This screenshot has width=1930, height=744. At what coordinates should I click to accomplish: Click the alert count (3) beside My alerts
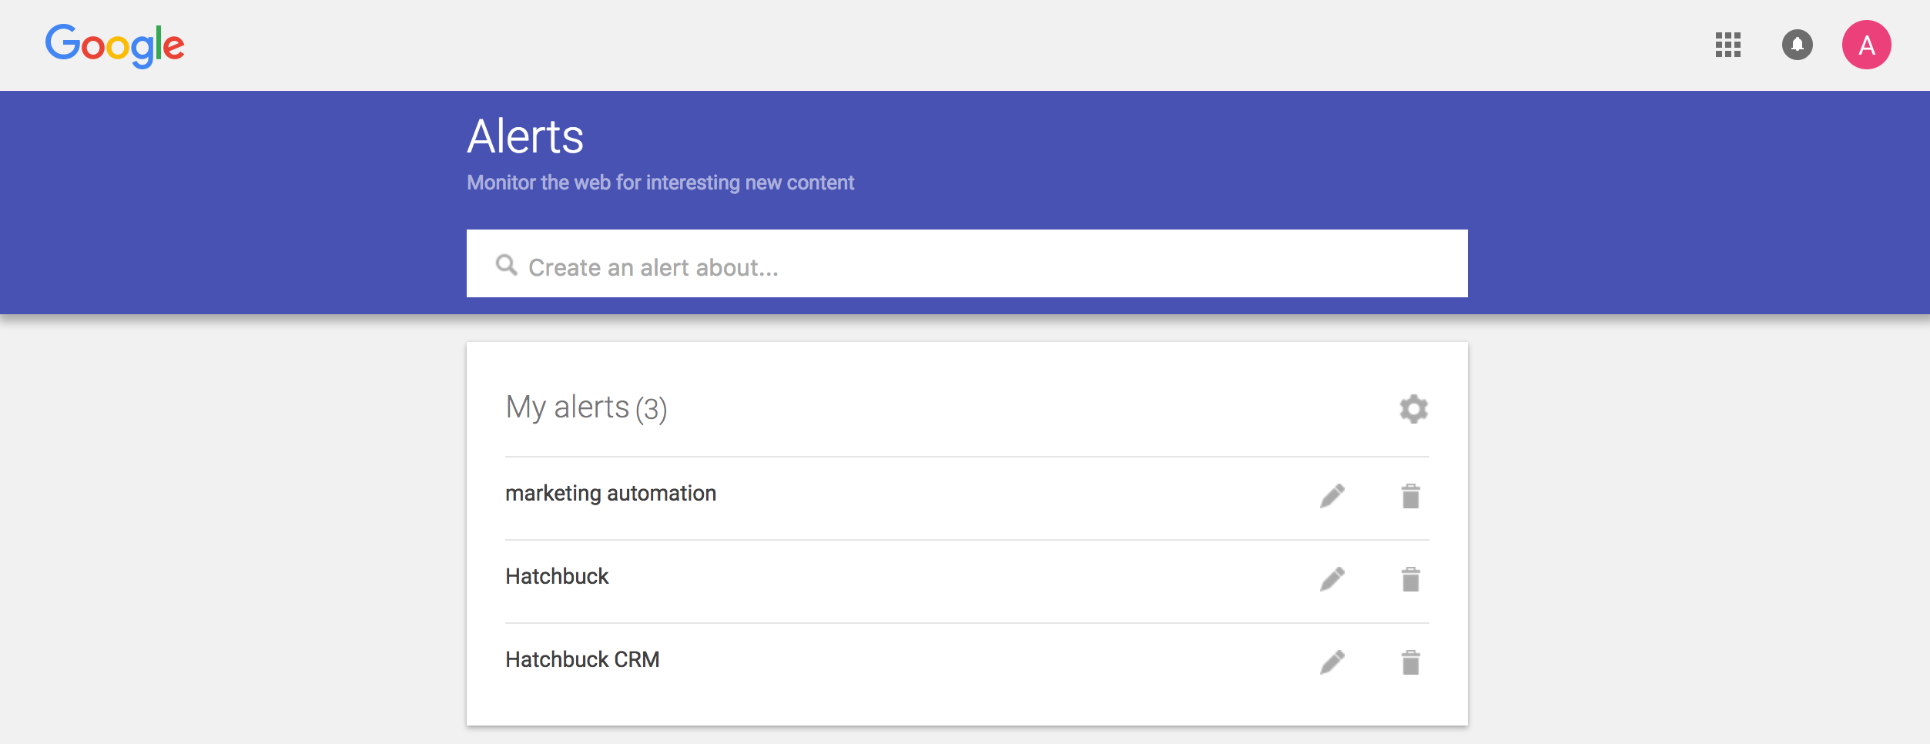652,409
